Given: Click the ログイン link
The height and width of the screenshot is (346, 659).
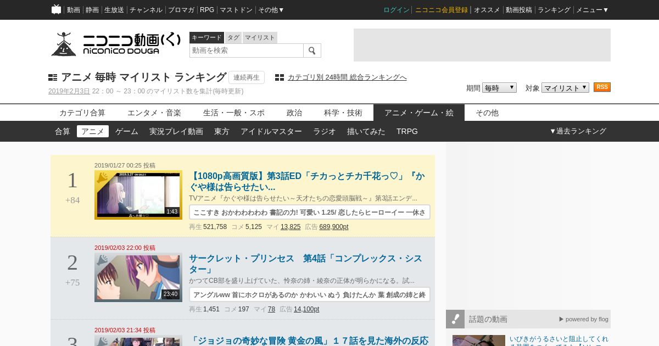Looking at the screenshot, I should click(396, 10).
